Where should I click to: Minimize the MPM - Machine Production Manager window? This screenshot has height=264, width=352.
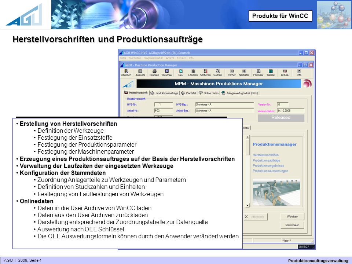click(300, 65)
